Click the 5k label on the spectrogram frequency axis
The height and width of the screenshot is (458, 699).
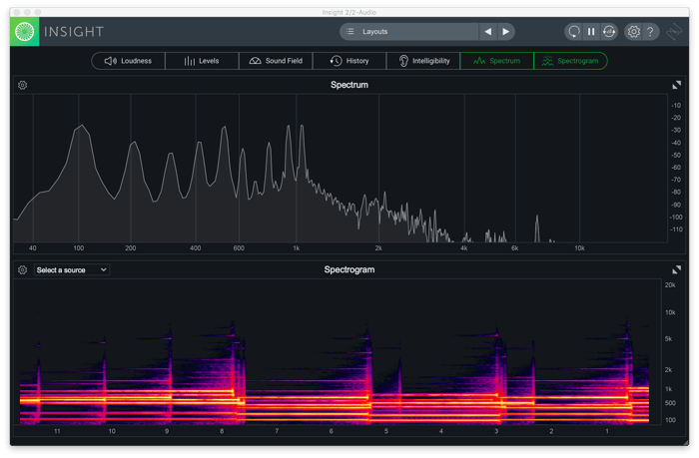point(668,339)
